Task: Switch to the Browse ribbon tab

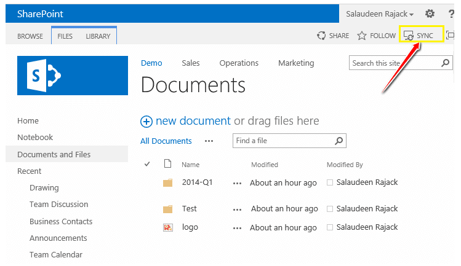Action: [30, 36]
